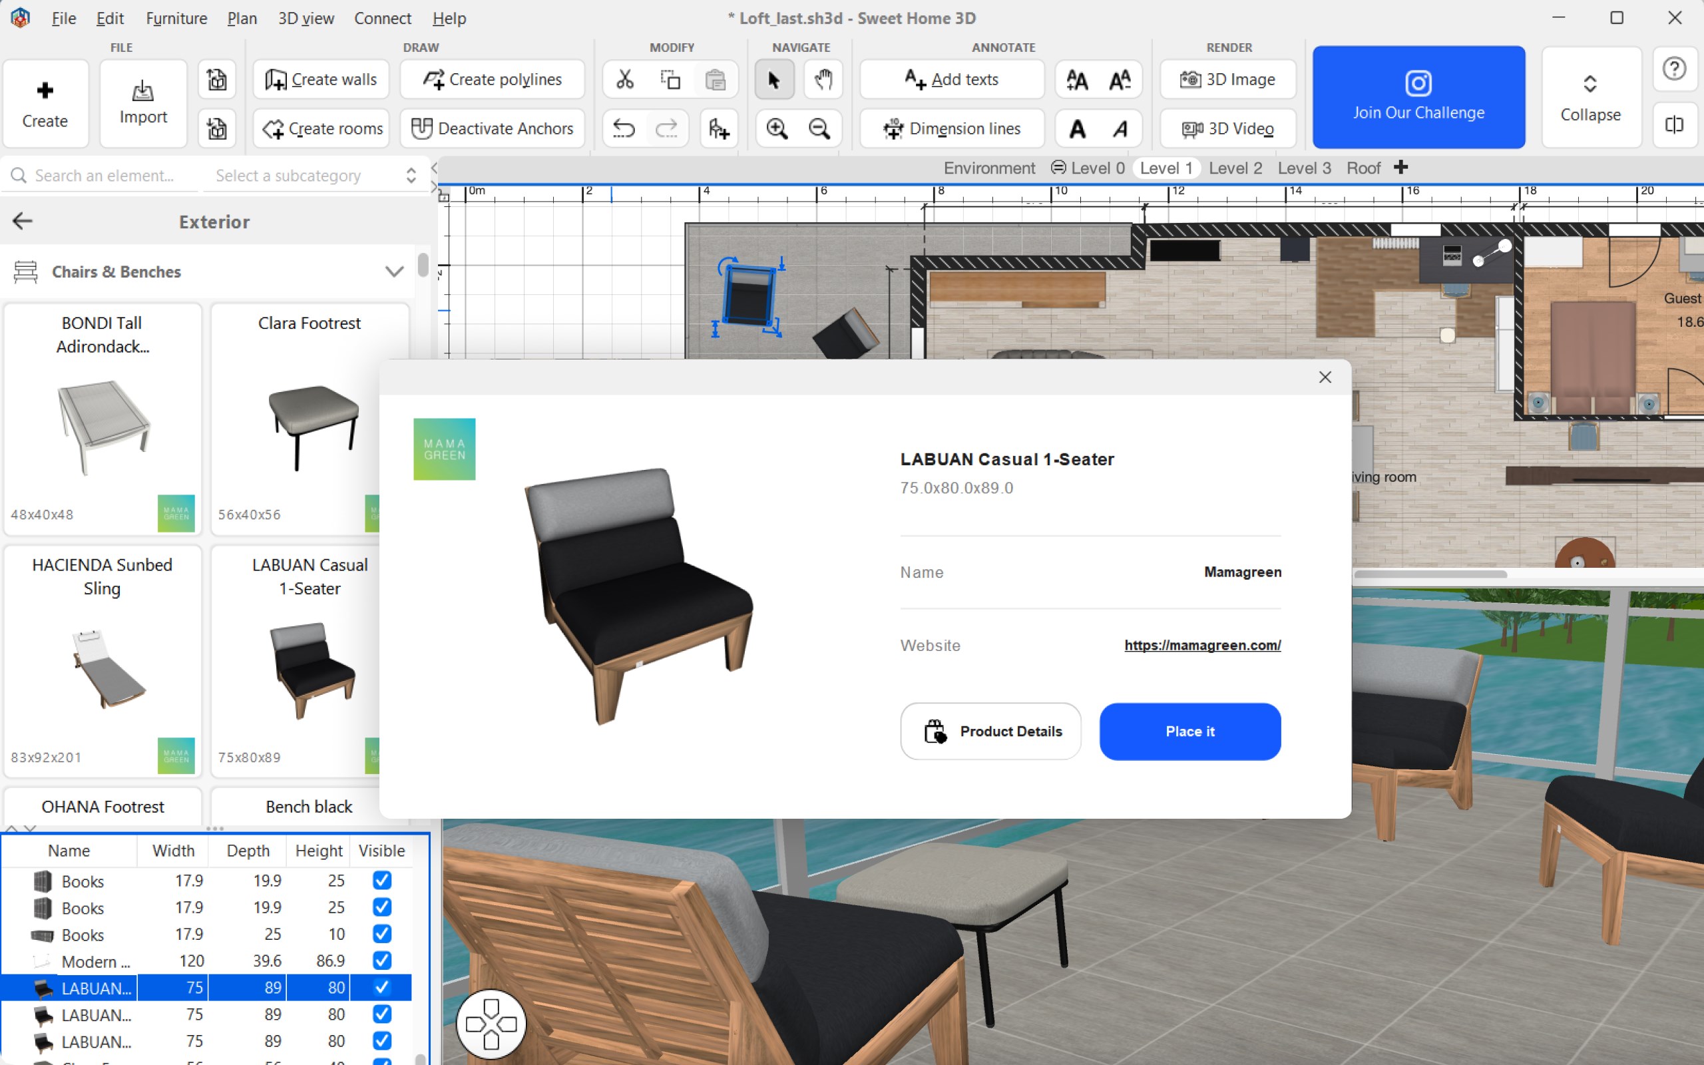Click the Place it button
1704x1065 pixels.
(x=1189, y=731)
